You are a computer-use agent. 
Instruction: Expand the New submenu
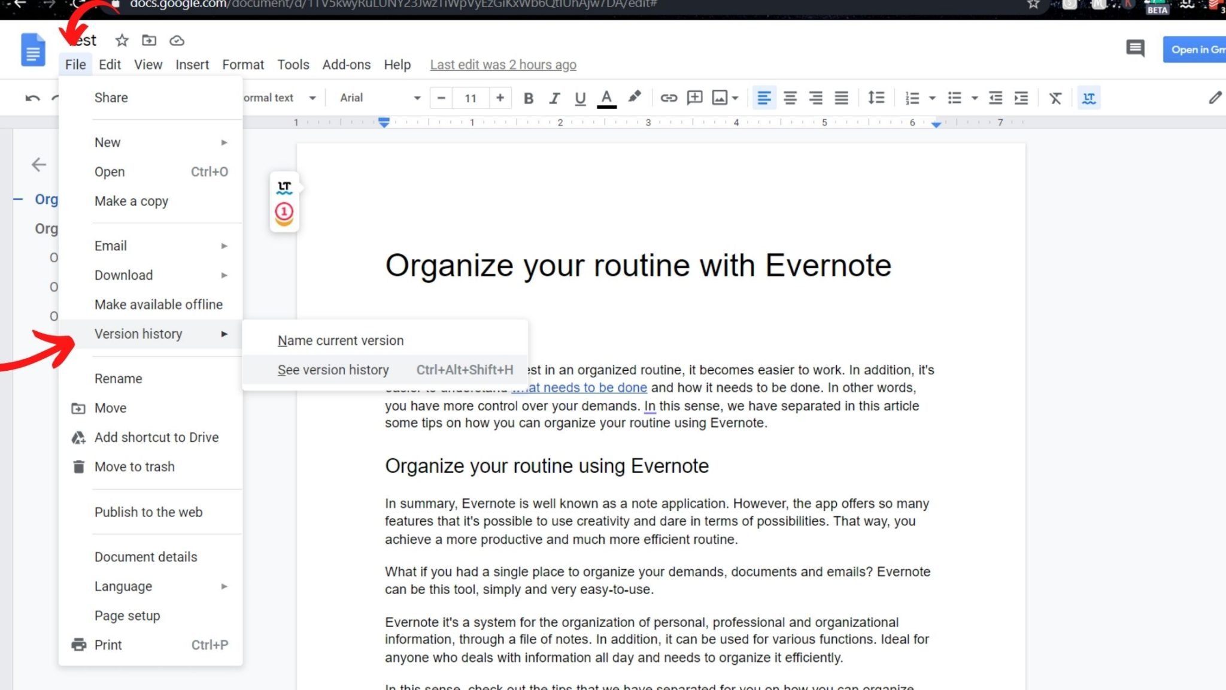tap(151, 143)
